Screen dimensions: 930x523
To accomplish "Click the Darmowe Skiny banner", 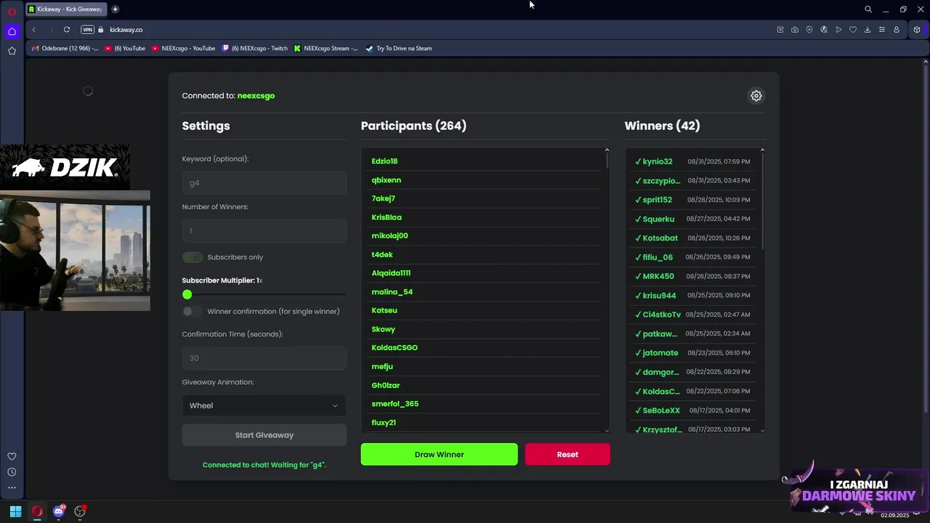I will 857,491.
